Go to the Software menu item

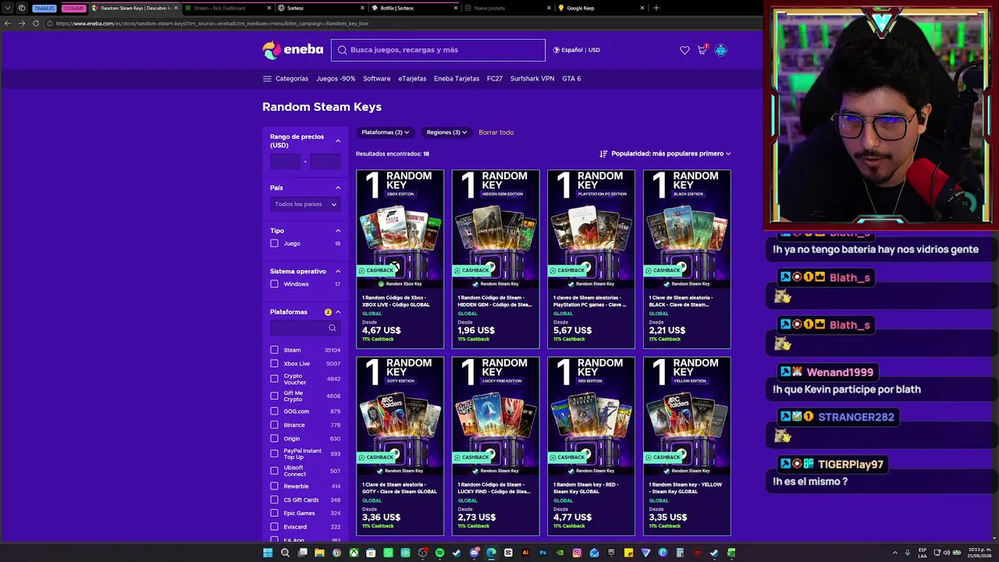(376, 79)
